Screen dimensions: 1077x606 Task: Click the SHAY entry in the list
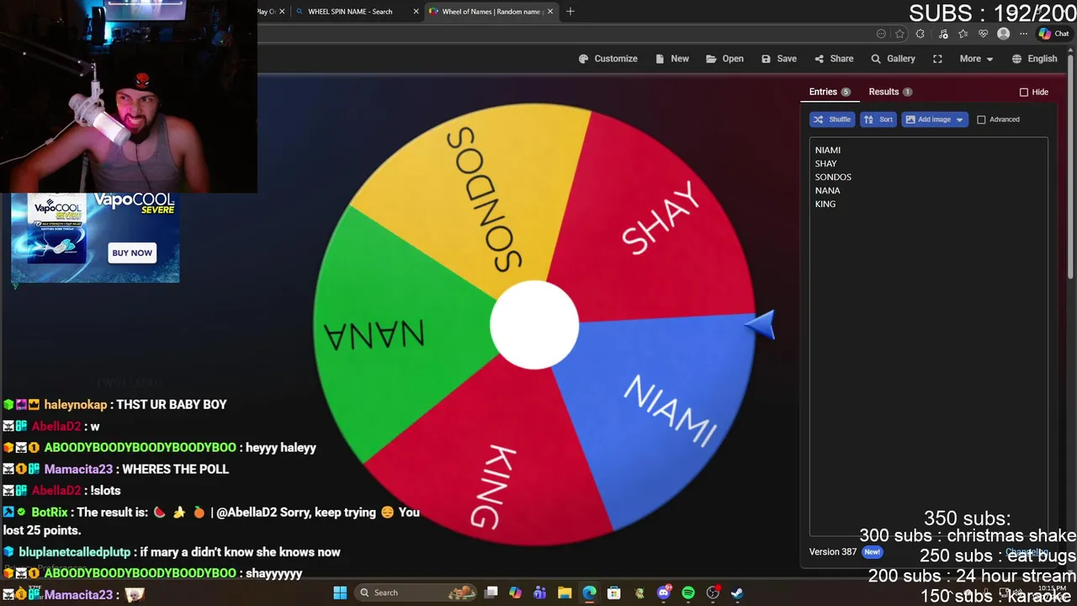click(x=825, y=163)
